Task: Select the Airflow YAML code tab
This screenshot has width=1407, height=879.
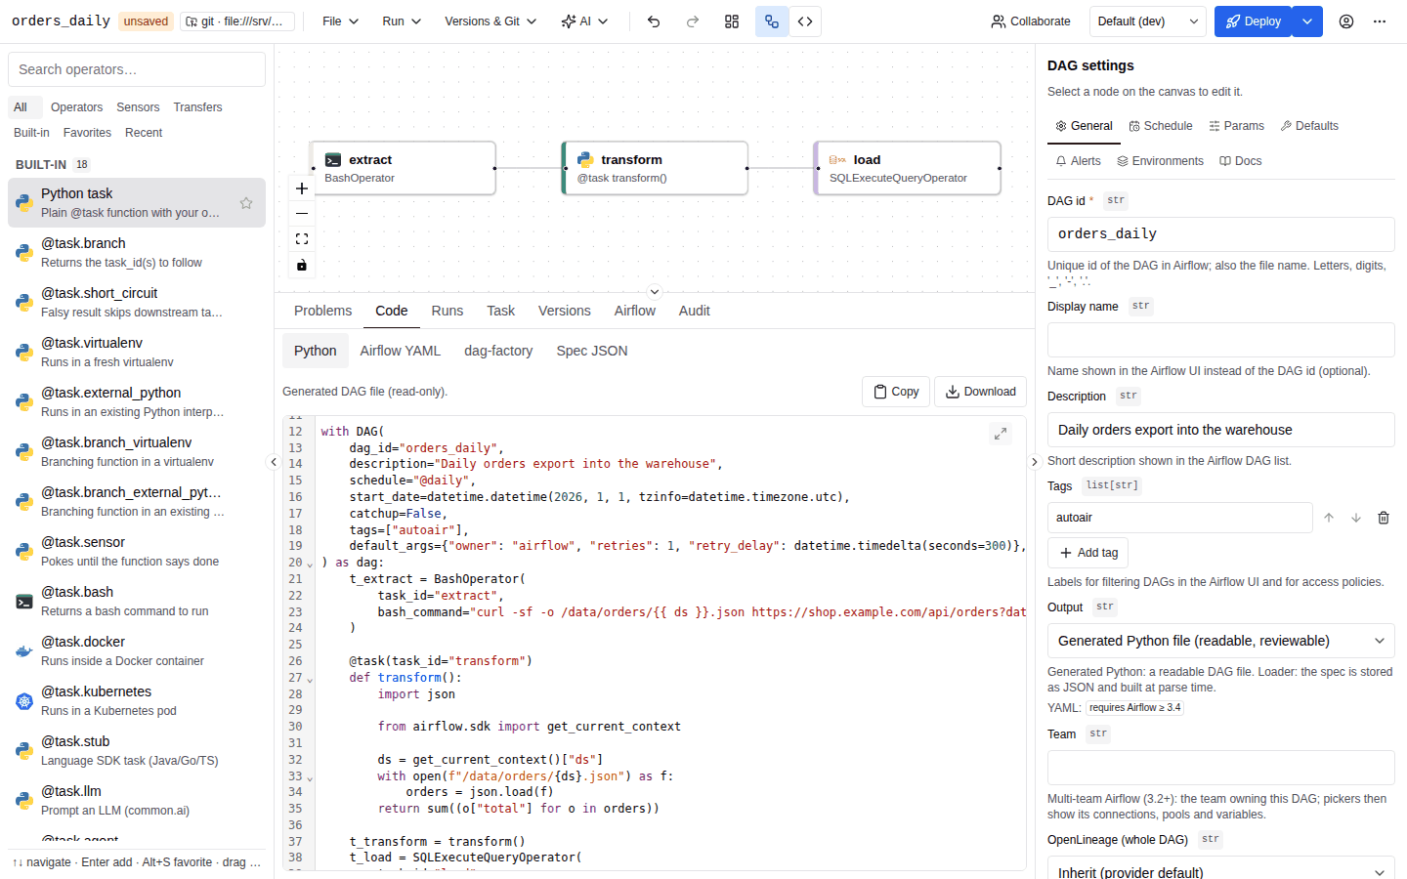Action: [x=401, y=351]
